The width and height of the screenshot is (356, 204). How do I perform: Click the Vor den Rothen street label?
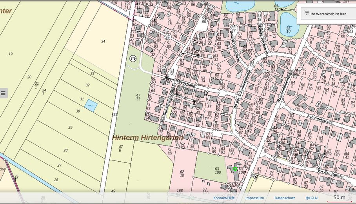[331, 173]
